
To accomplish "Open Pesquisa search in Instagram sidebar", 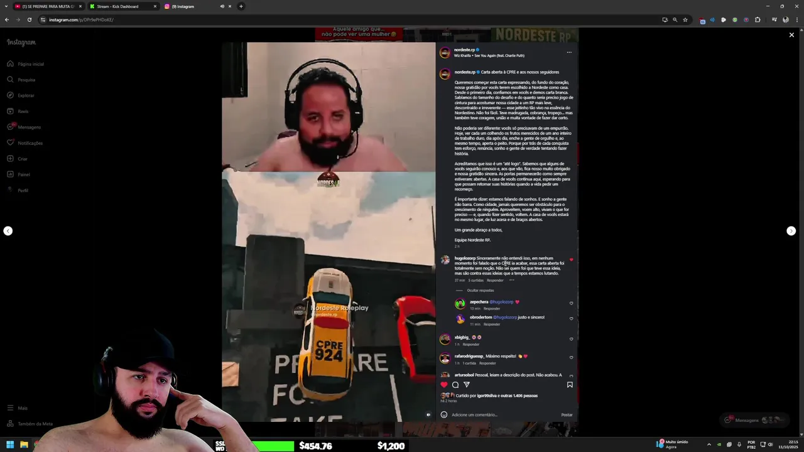I will coord(21,80).
